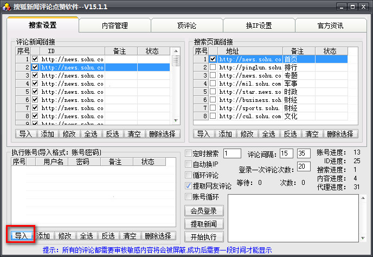The width and height of the screenshot is (373, 257).
Task: Enable the 自动换IP option
Action: tap(188, 164)
